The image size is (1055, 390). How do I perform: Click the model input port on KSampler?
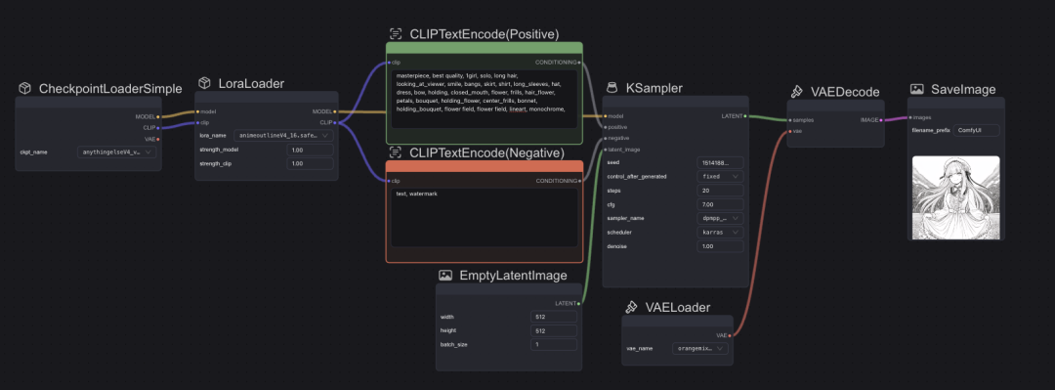tap(605, 116)
